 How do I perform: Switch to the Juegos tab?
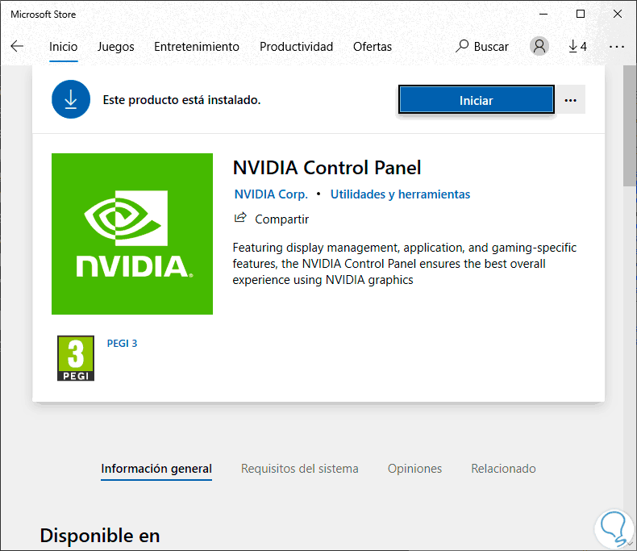116,47
